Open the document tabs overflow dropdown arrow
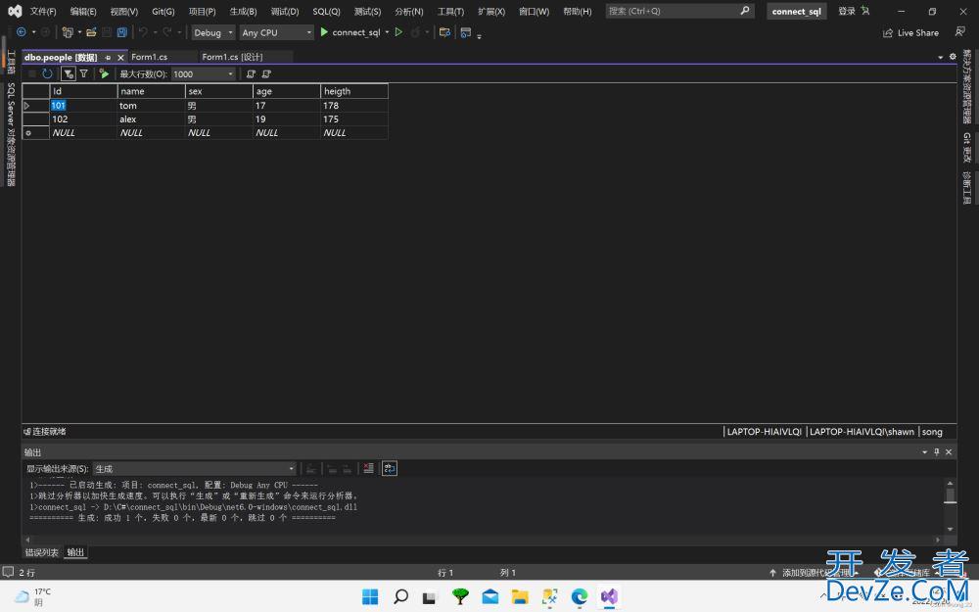The height and width of the screenshot is (612, 979). 940,58
